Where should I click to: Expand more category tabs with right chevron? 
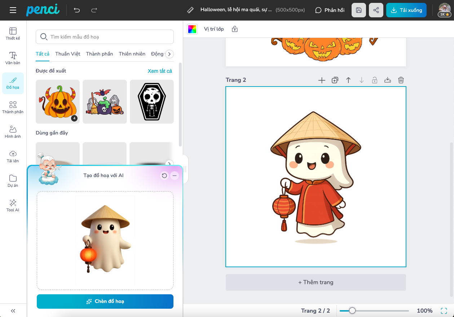169,54
